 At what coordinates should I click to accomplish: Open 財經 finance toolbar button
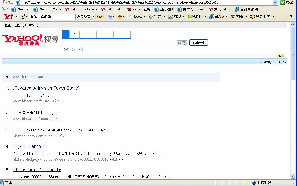(174, 17)
